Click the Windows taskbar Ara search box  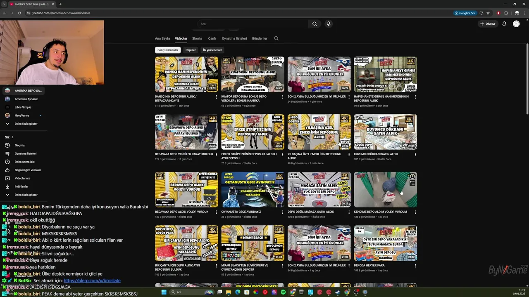(191, 292)
